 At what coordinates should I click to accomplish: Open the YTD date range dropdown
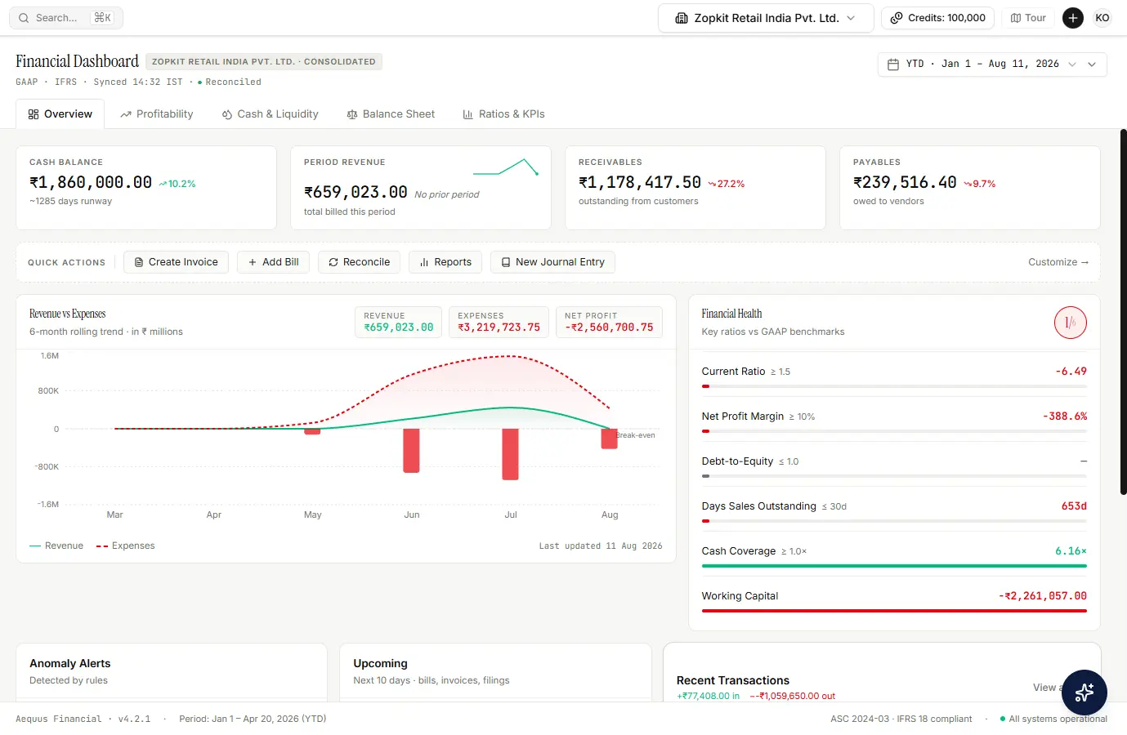[992, 64]
